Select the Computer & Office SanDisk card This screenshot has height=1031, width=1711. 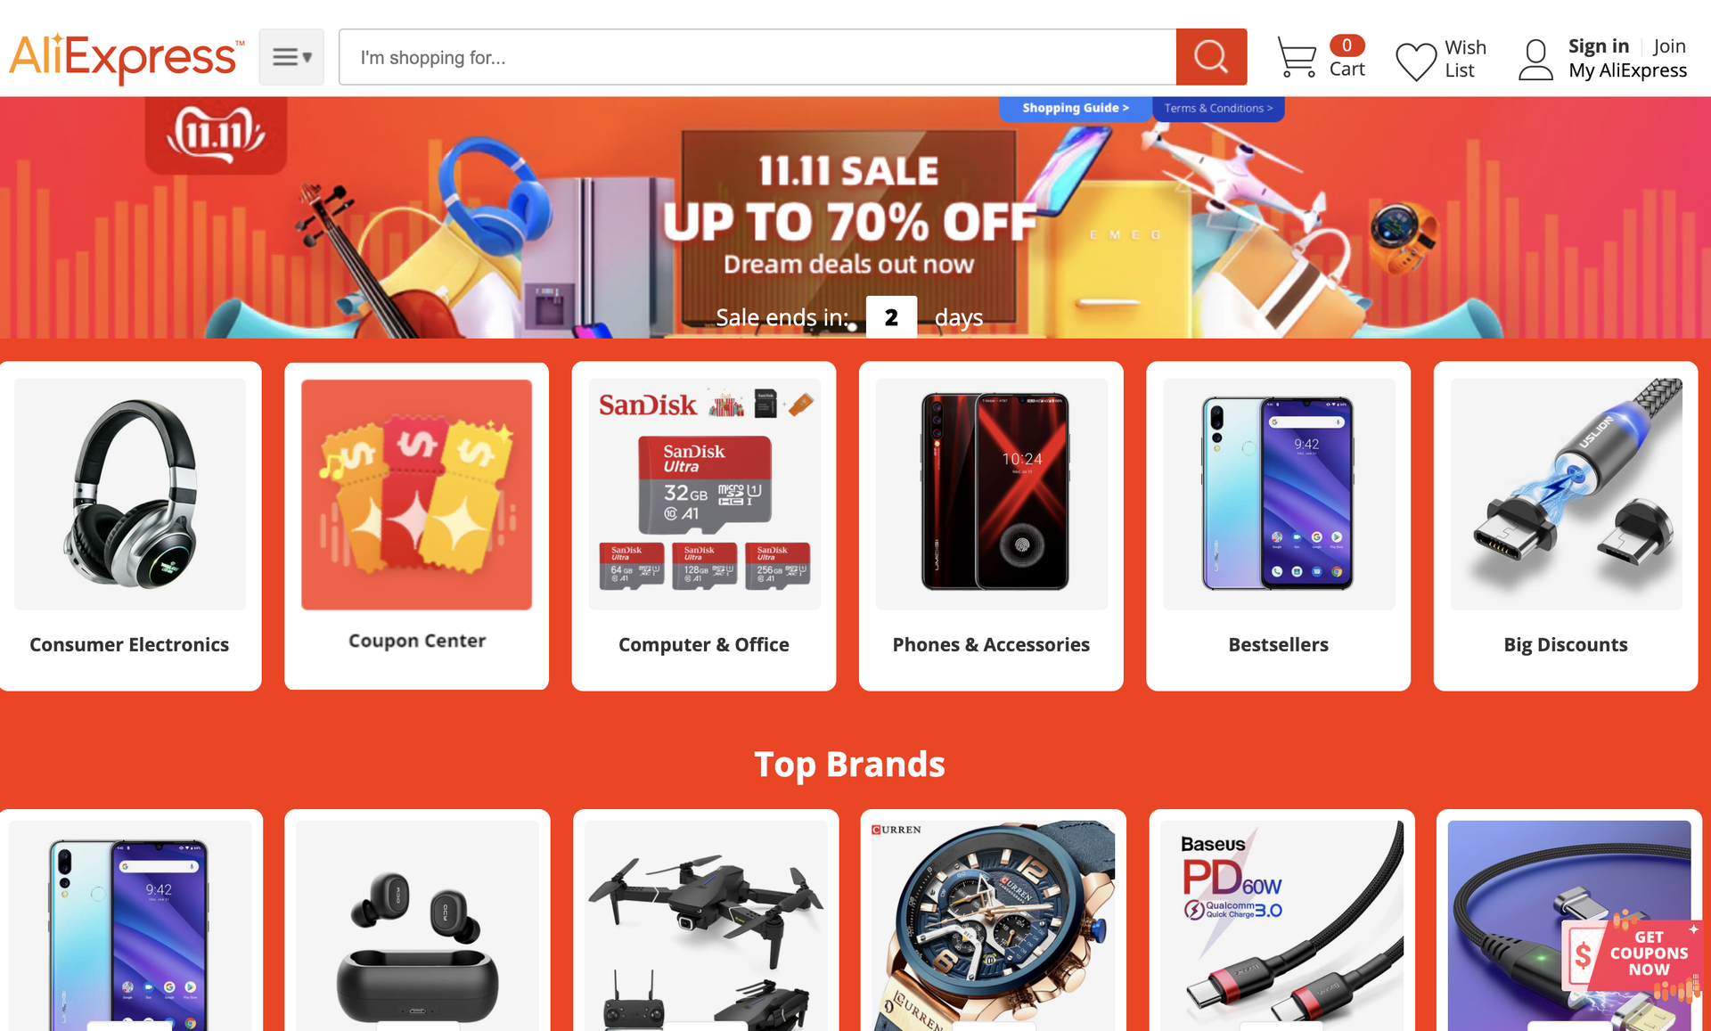click(x=704, y=526)
